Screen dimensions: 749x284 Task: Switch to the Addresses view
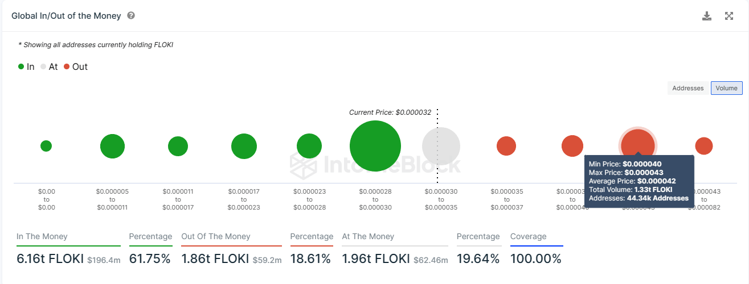coord(688,88)
